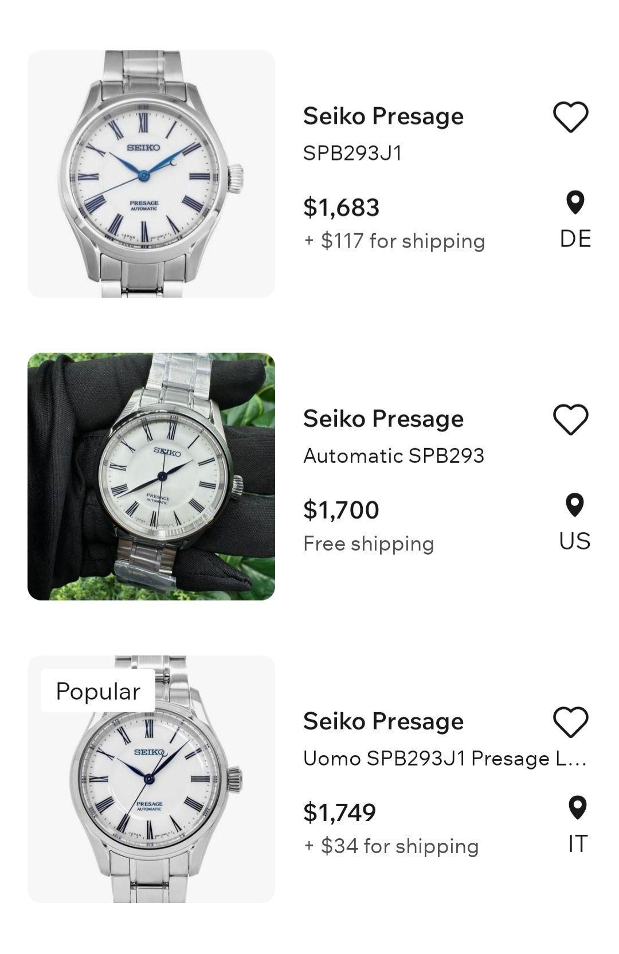This screenshot has width=619, height=954.
Task: Click the DE country code label
Action: 575,238
